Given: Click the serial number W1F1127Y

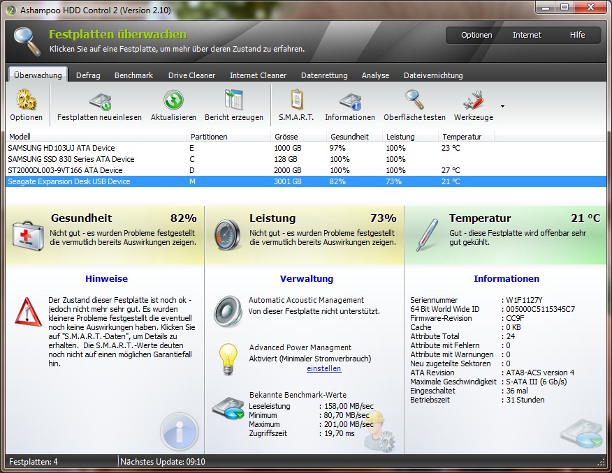Looking at the screenshot, I should point(524,300).
